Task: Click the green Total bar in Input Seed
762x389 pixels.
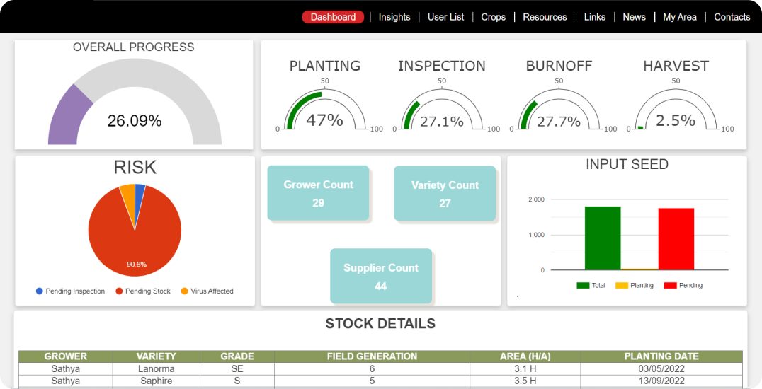Action: pyautogui.click(x=603, y=238)
